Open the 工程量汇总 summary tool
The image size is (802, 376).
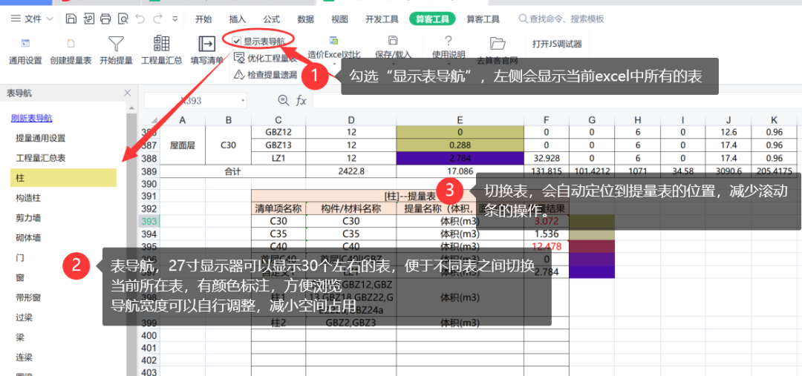coord(161,44)
